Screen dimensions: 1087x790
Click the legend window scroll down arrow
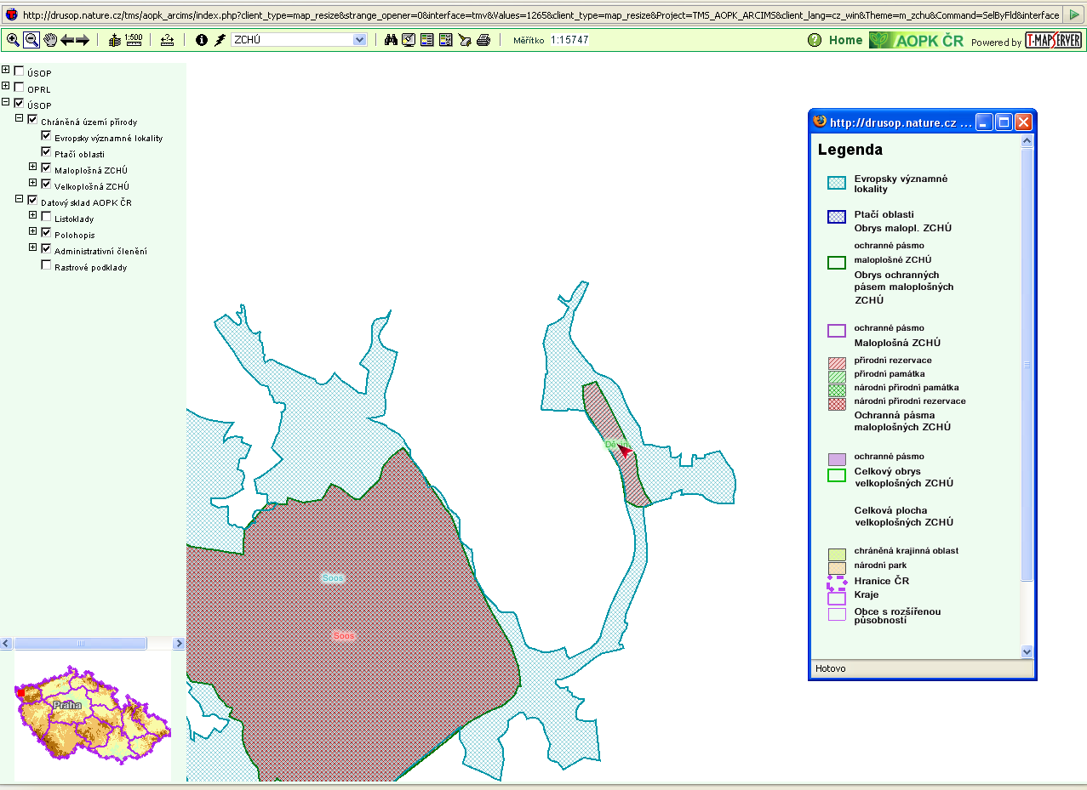(1027, 651)
